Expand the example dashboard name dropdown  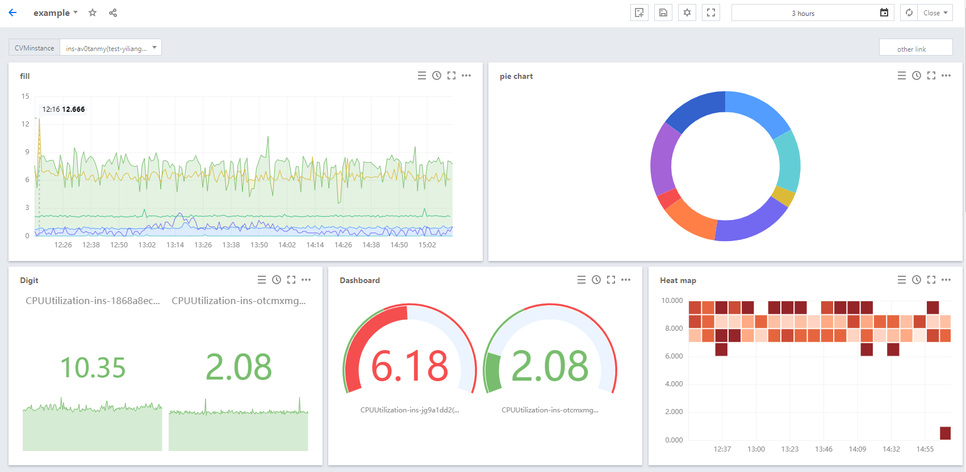pos(76,12)
